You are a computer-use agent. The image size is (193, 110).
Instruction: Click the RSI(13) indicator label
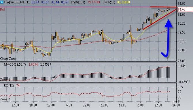pyautogui.click(x=9, y=86)
